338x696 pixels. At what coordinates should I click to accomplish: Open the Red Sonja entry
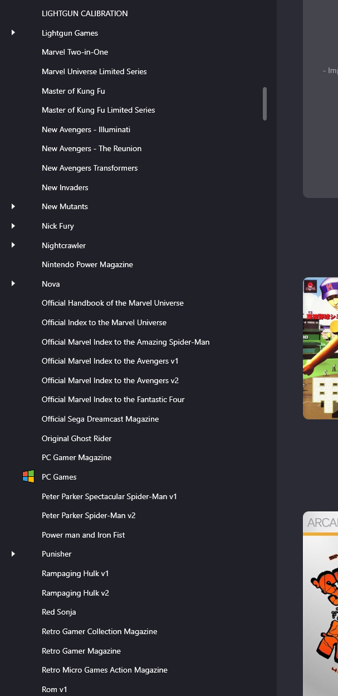click(58, 612)
